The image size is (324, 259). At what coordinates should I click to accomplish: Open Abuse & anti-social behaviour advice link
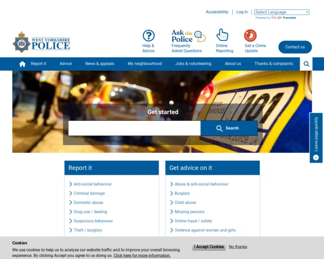click(x=201, y=184)
